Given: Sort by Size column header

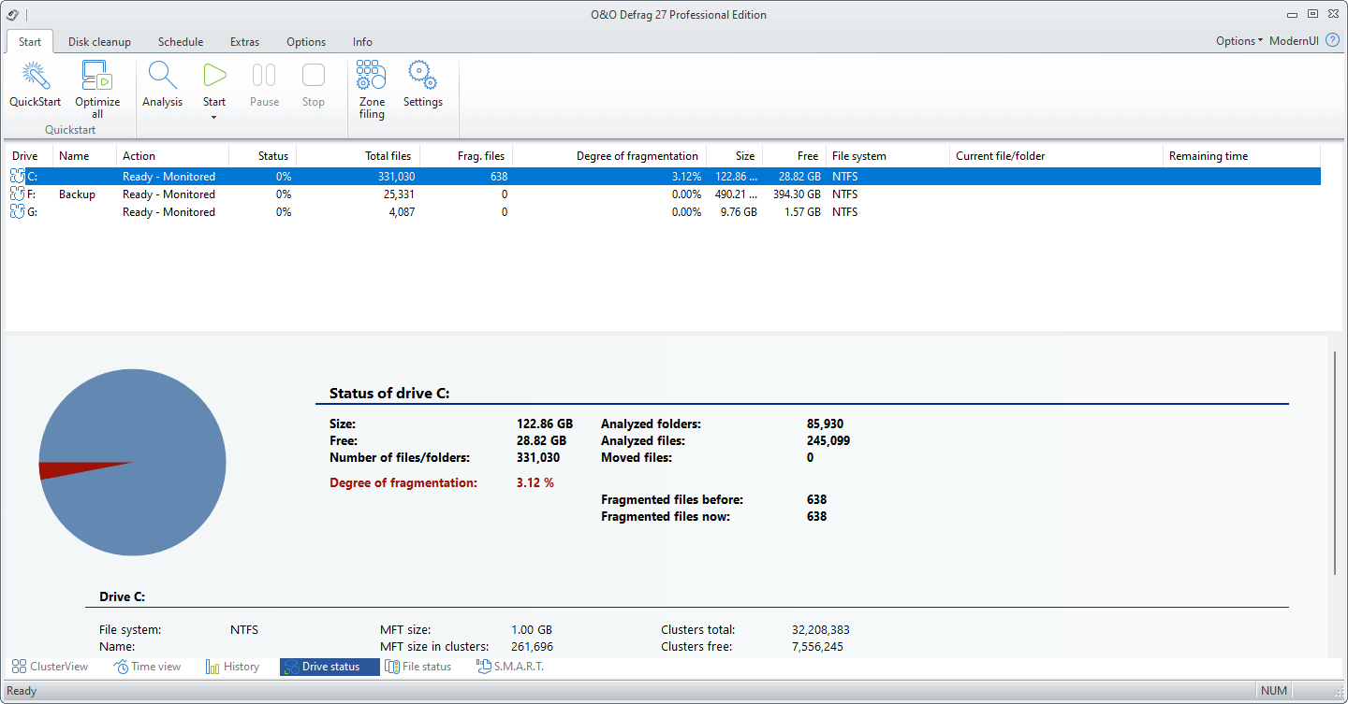Looking at the screenshot, I should point(734,156).
